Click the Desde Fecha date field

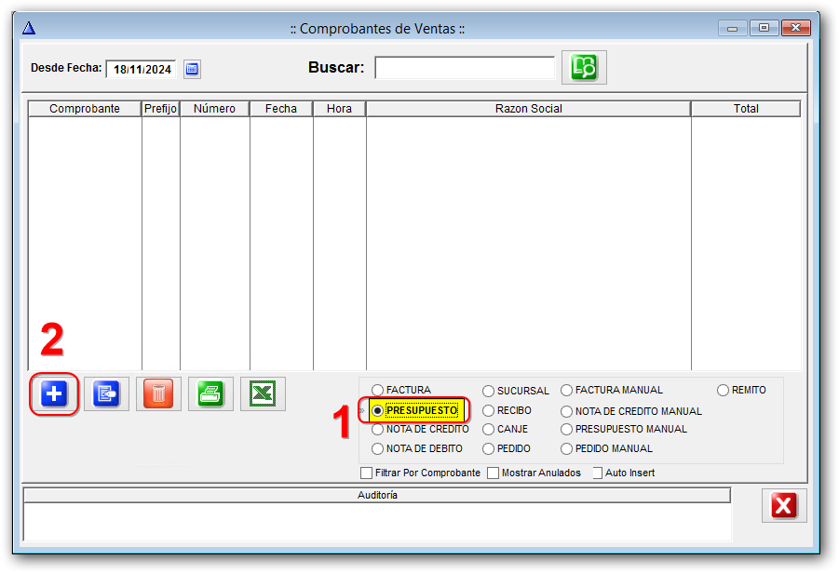point(142,70)
